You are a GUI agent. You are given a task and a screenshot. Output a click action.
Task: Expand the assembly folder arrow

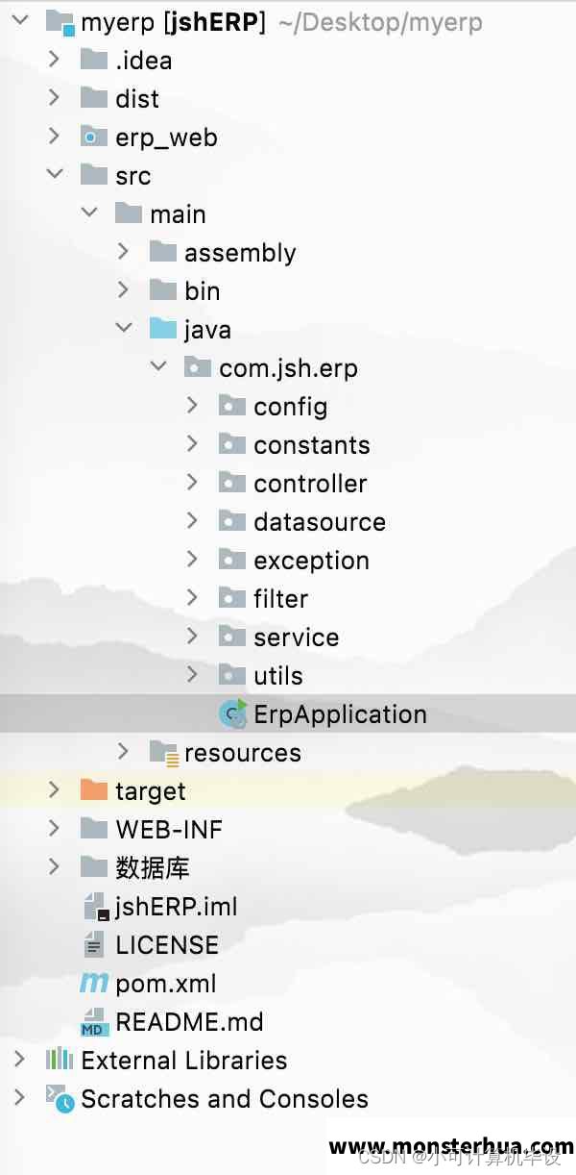[123, 251]
